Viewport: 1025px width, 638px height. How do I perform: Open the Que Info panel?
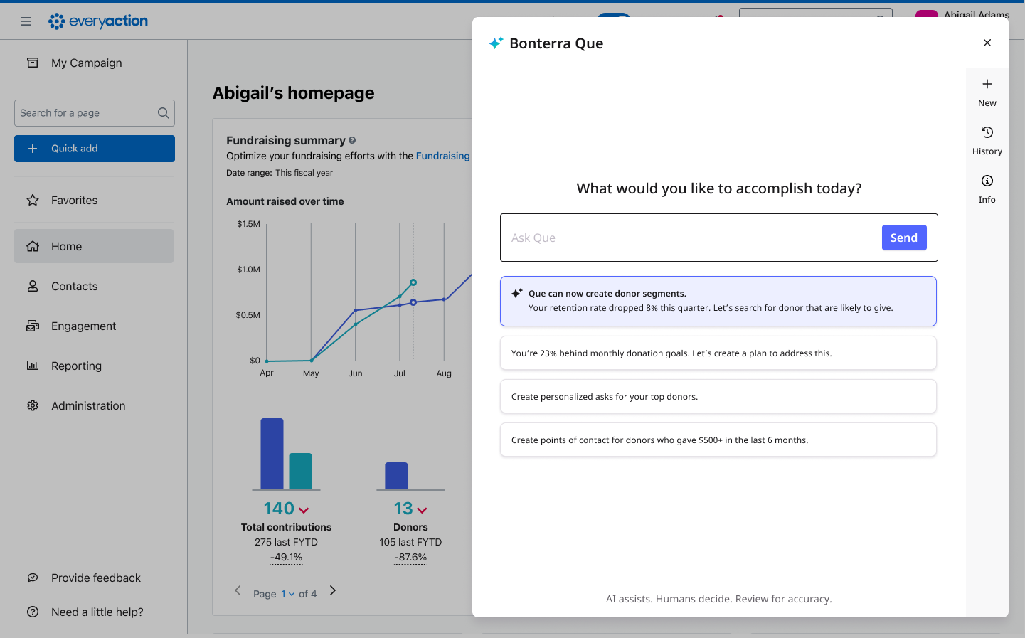click(987, 189)
